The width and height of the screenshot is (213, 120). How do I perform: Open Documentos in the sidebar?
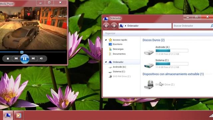click(x=119, y=54)
